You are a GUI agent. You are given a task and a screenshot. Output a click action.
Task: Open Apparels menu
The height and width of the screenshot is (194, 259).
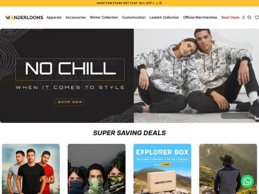pos(54,18)
